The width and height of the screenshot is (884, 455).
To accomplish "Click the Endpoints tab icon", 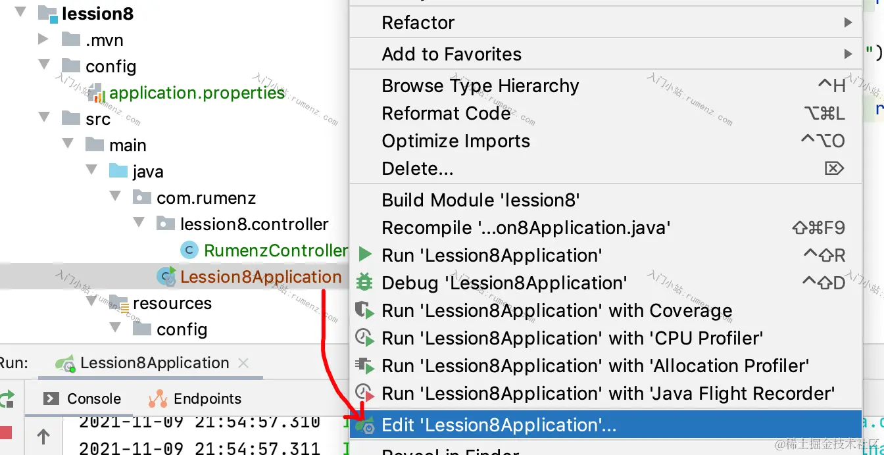I will [158, 398].
